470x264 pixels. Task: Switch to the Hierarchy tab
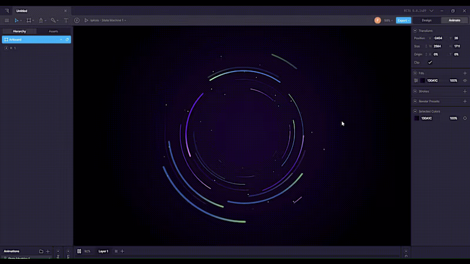[19, 31]
